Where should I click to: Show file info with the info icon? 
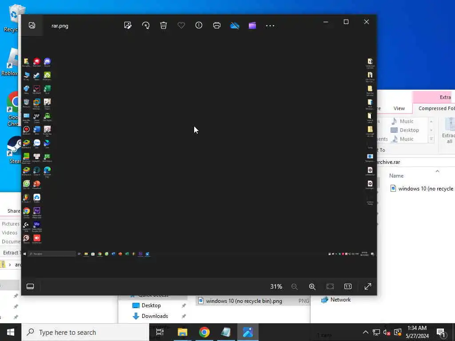coord(199,25)
